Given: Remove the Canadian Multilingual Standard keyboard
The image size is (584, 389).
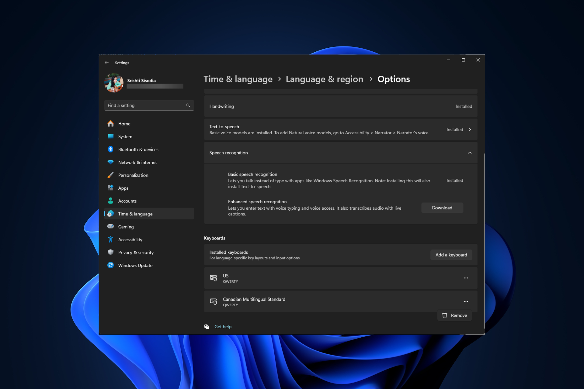Looking at the screenshot, I should [x=455, y=315].
